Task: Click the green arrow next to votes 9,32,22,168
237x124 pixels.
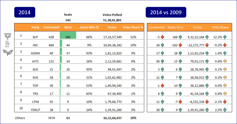Action: 207,37
